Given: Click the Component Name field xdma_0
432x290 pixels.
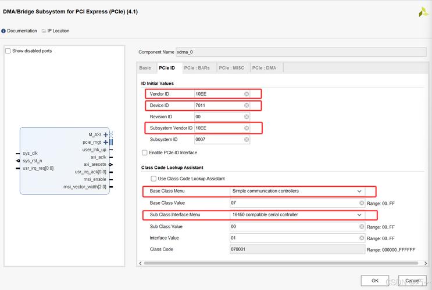Looking at the screenshot, I should [x=301, y=52].
